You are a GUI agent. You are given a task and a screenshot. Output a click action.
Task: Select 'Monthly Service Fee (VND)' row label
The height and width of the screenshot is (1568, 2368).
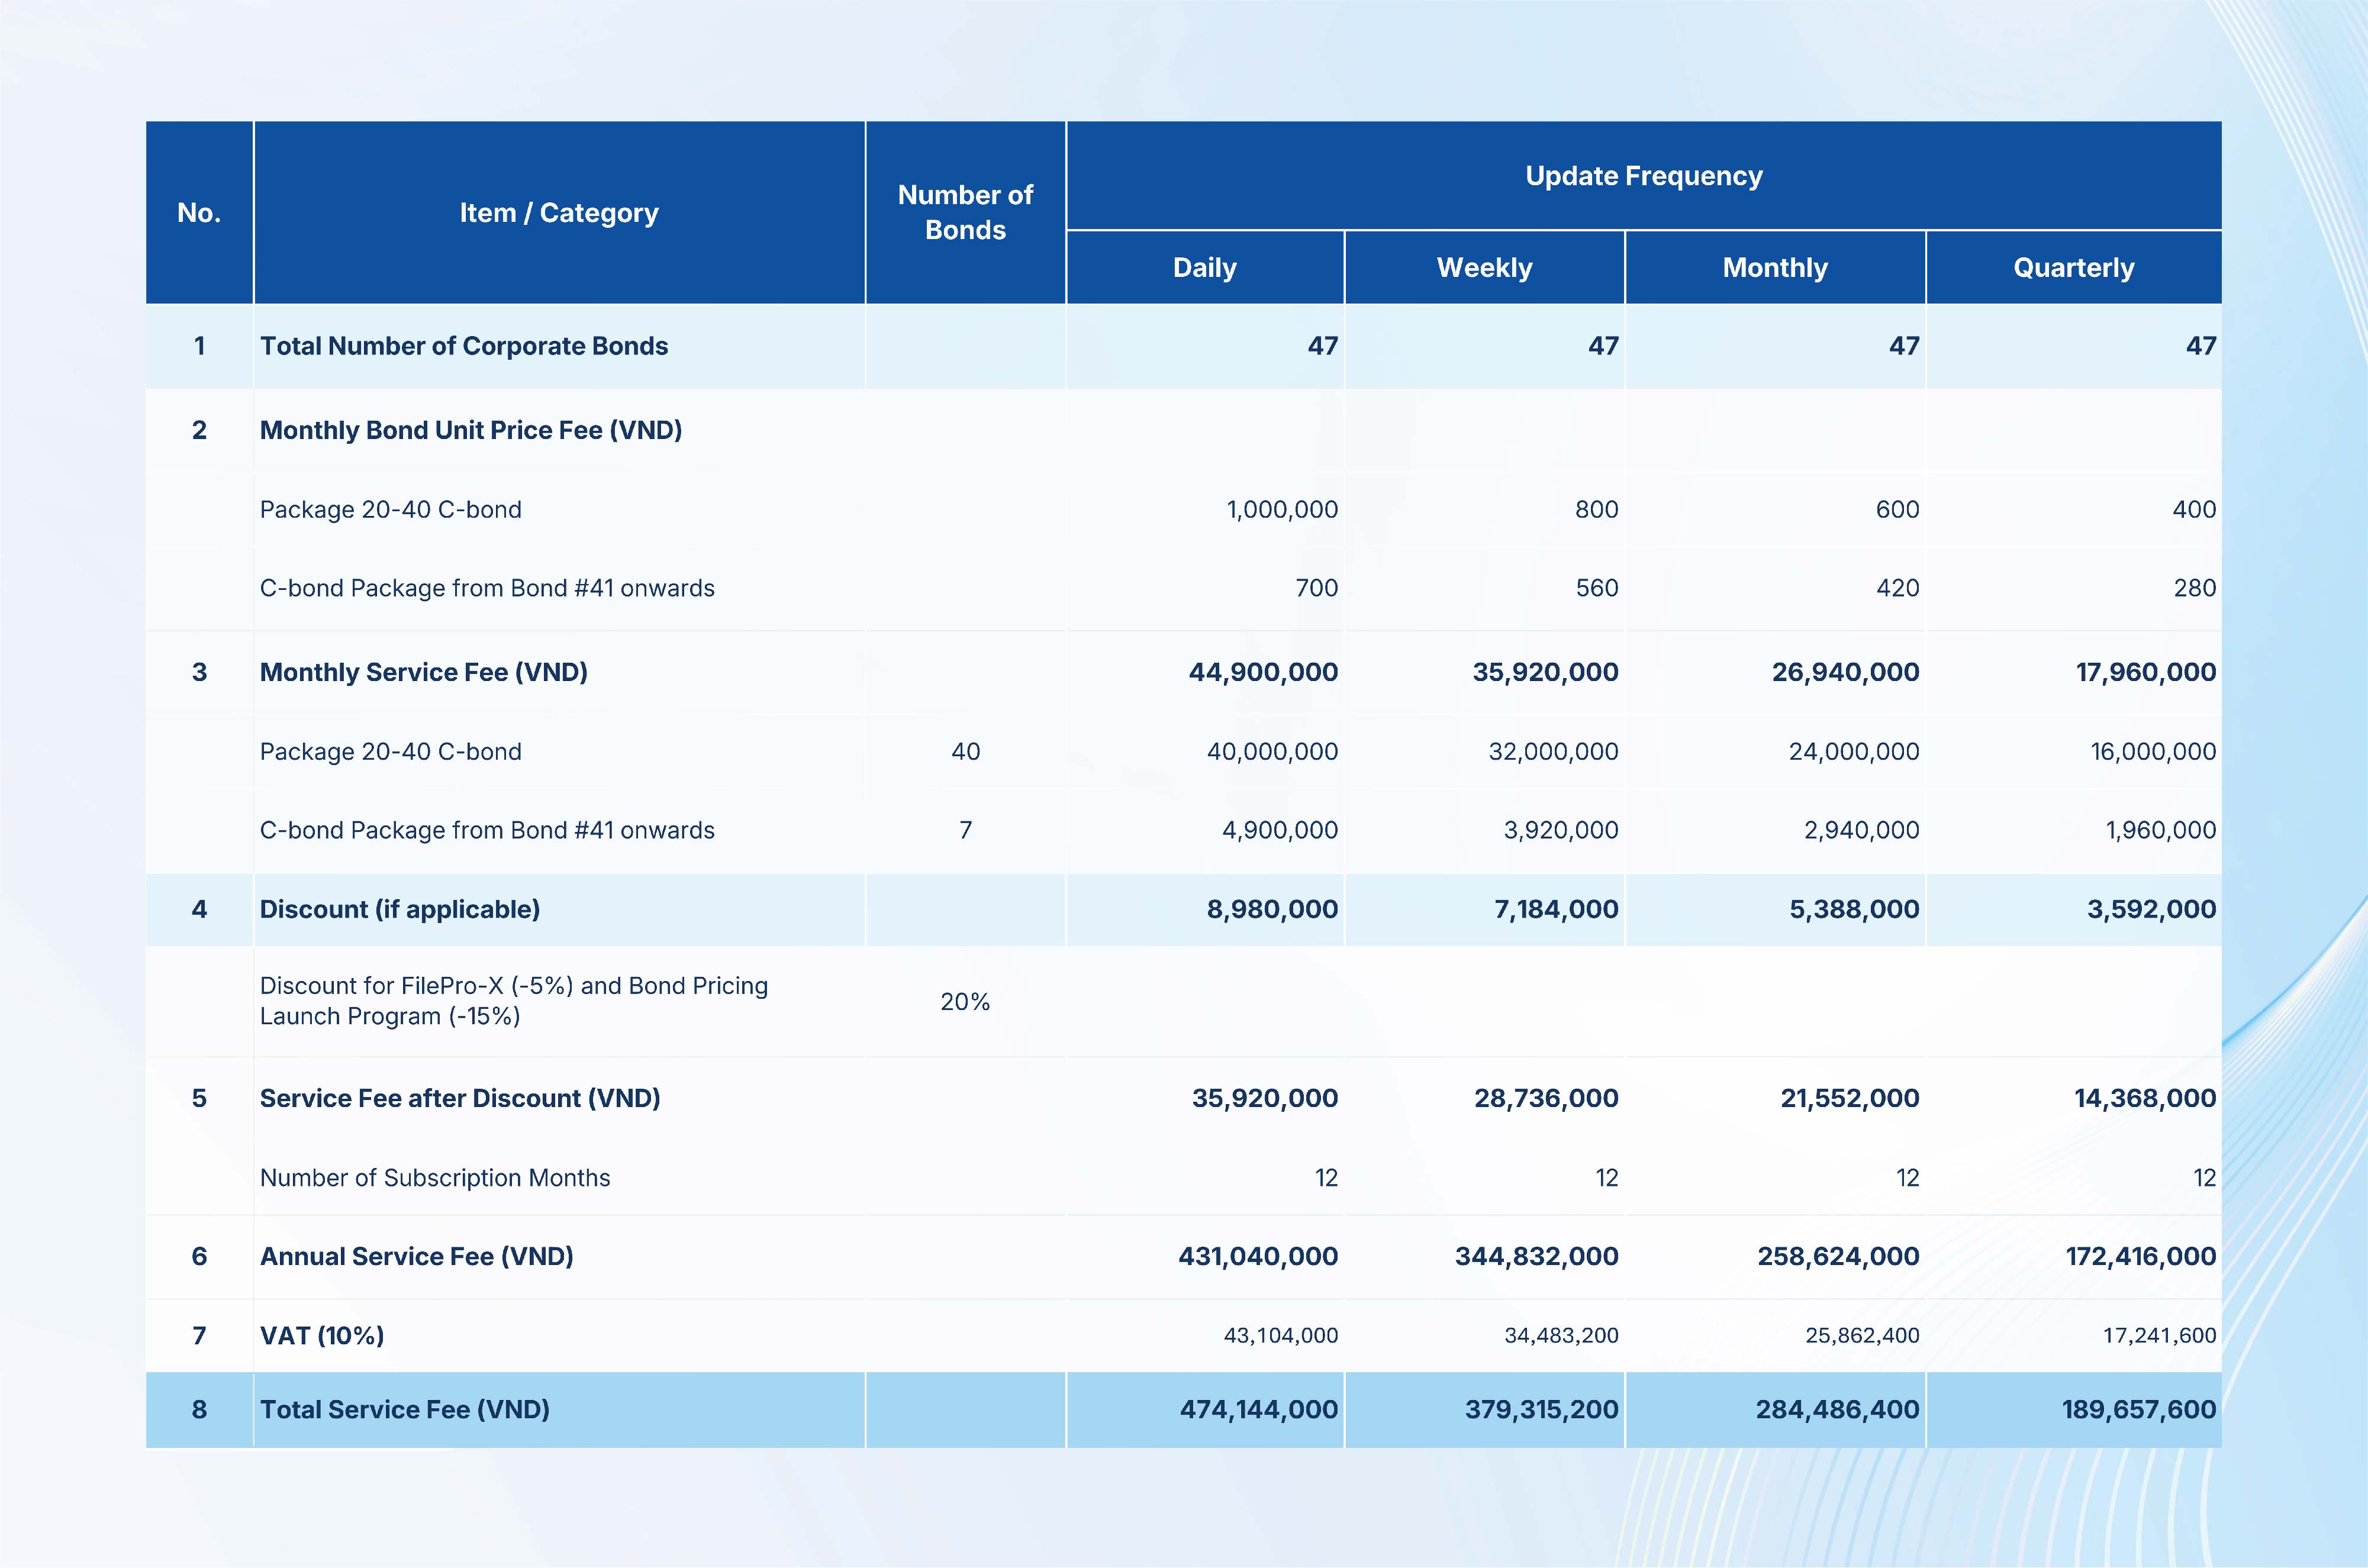[x=424, y=672]
